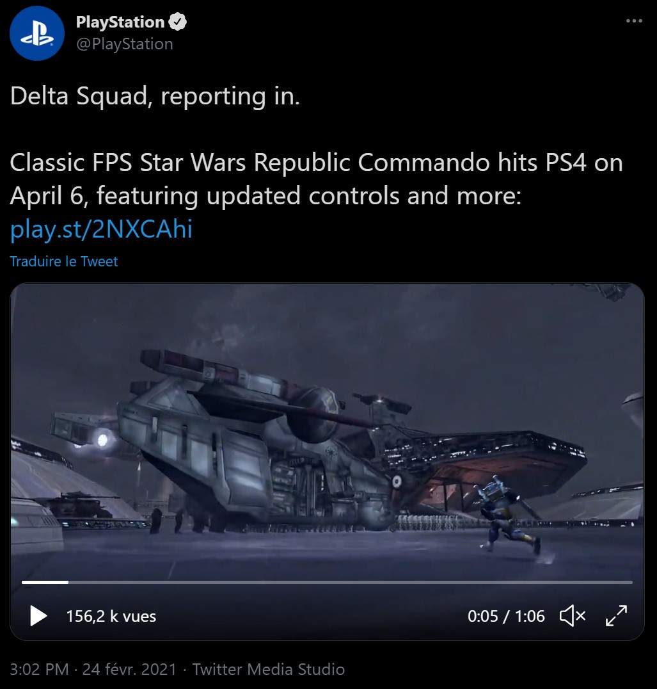The width and height of the screenshot is (657, 689).
Task: Open the play.st/2NXCAhi link
Action: pos(101,229)
